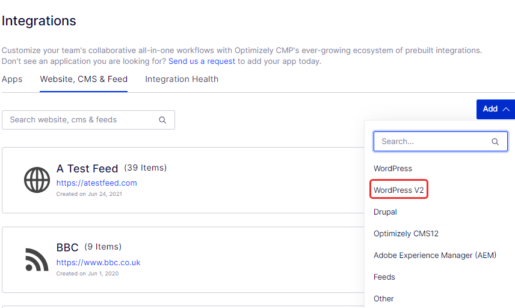
Task: Open the Send us a request link
Action: pyautogui.click(x=202, y=61)
